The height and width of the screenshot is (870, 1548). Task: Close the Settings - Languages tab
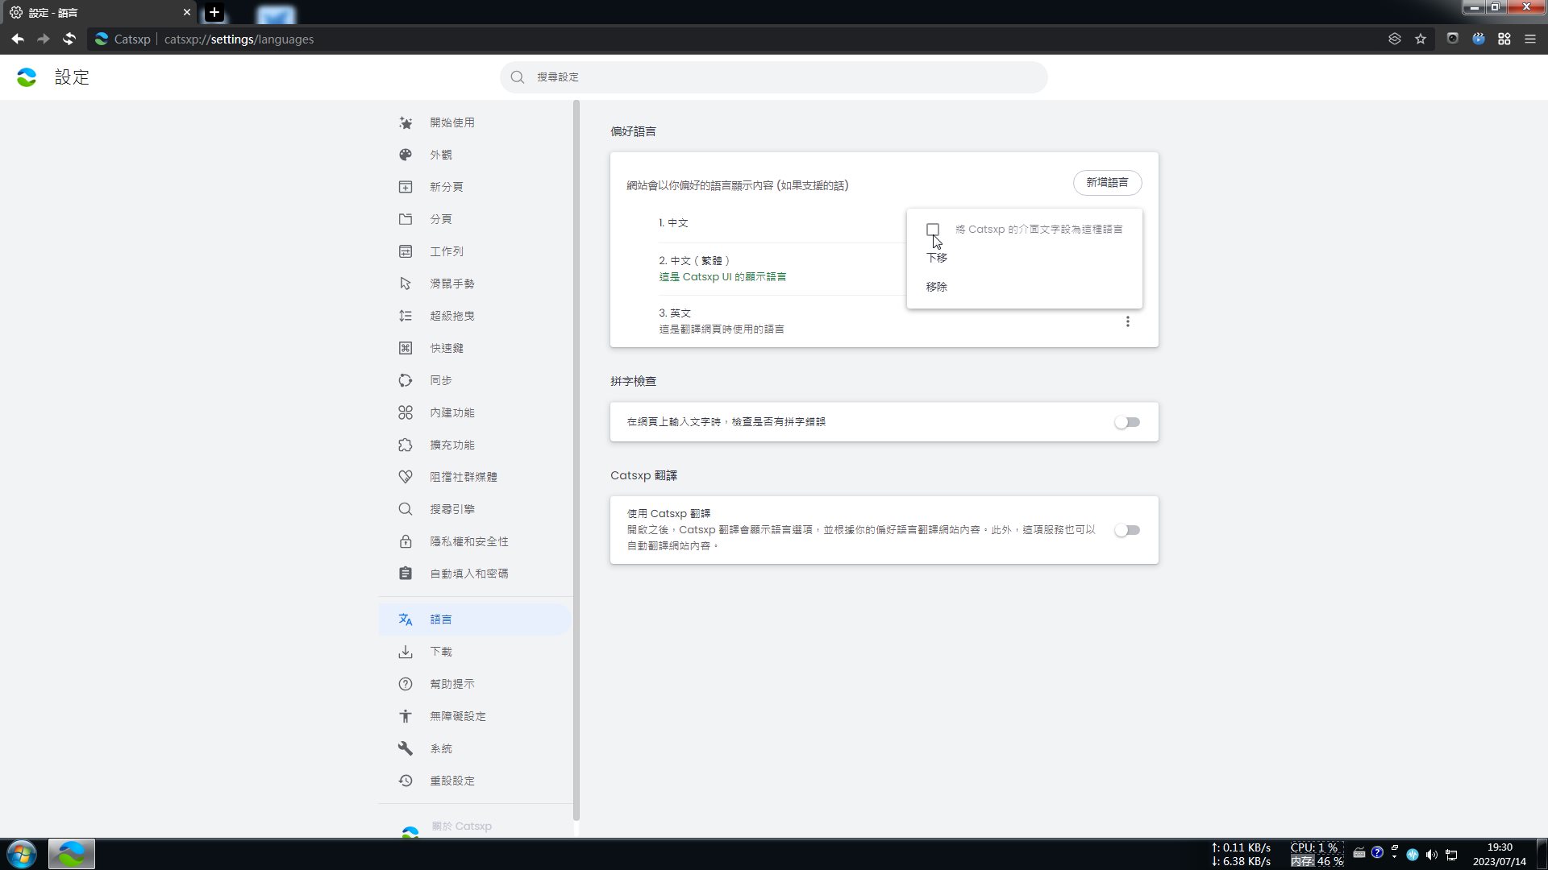pos(187,12)
